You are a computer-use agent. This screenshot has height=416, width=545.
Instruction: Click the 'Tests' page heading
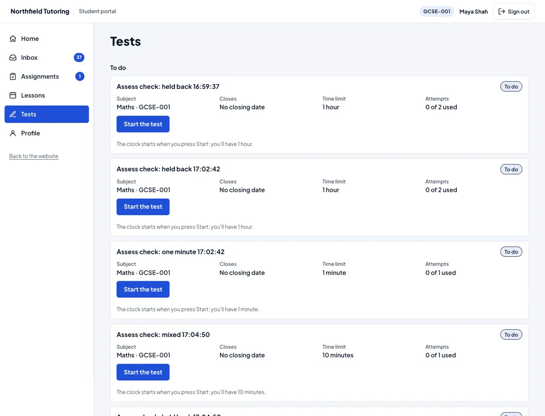coord(126,41)
